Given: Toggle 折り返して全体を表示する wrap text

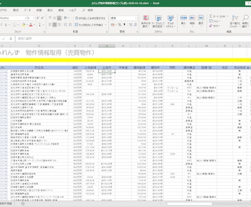Looking at the screenshot, I should pyautogui.click(x=90, y=18).
